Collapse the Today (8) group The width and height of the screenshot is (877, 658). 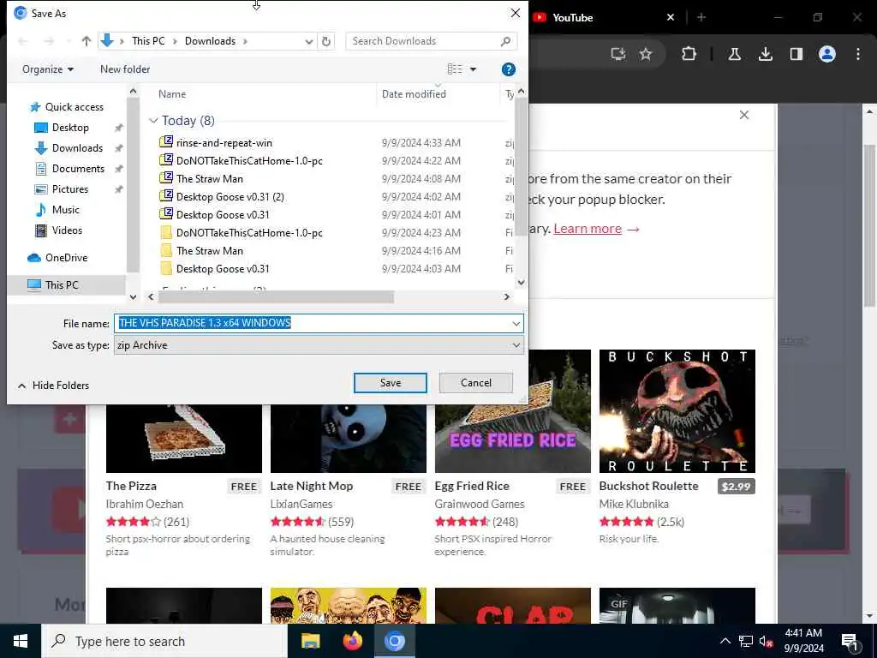[153, 121]
